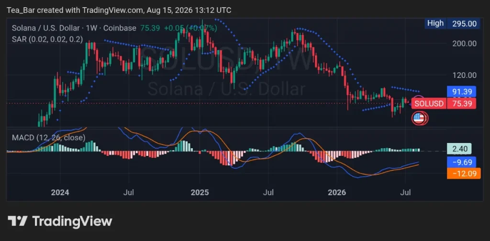Click the 120.00 price axis value
Image resolution: width=490 pixels, height=241 pixels.
pos(464,75)
